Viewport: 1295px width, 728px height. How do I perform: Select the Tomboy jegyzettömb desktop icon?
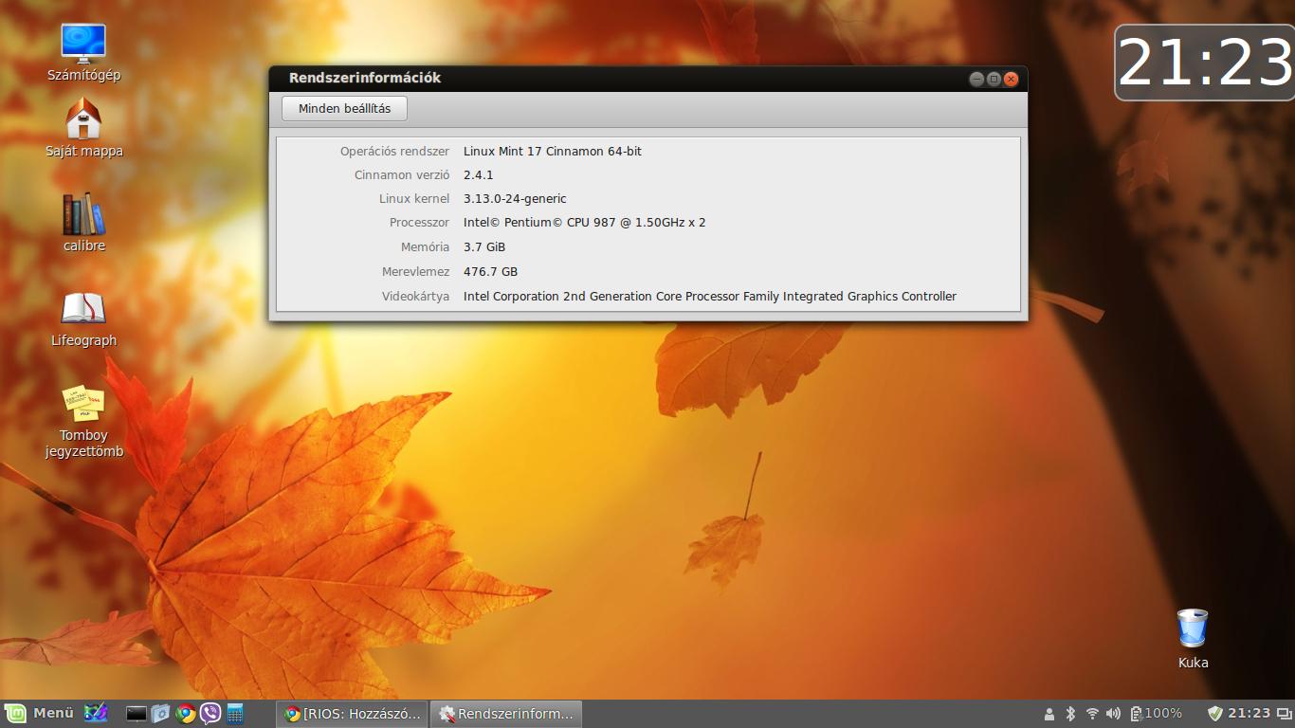[x=83, y=422]
